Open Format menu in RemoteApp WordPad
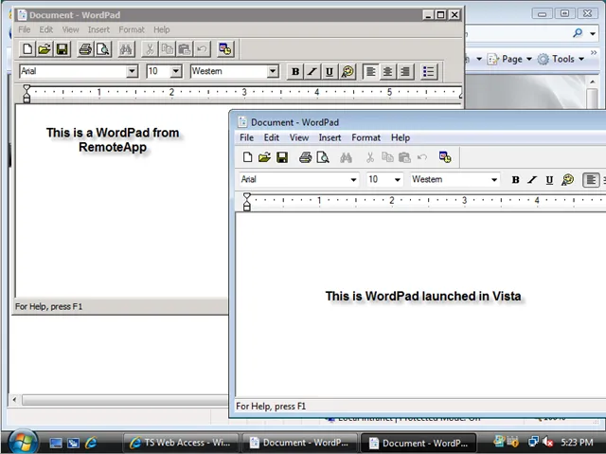Image resolution: width=606 pixels, height=454 pixels. (x=132, y=29)
